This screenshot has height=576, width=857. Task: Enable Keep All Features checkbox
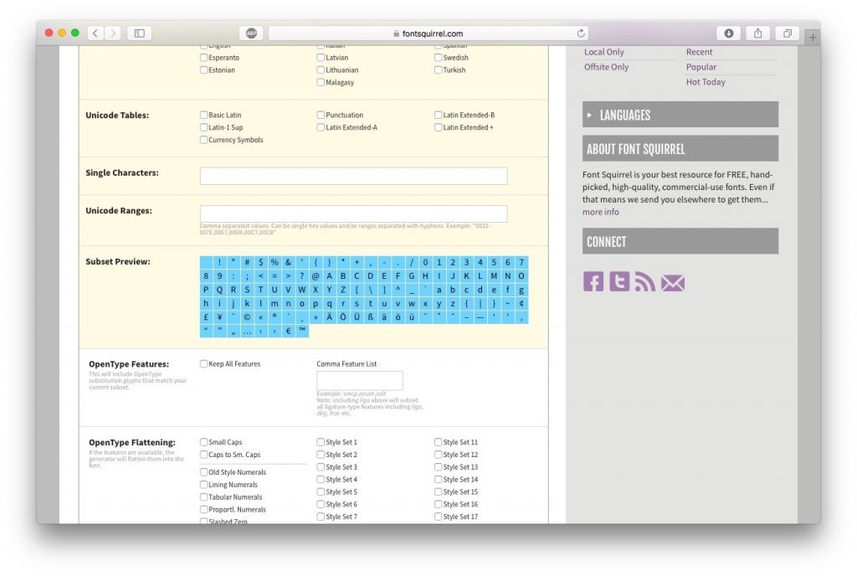(x=203, y=363)
